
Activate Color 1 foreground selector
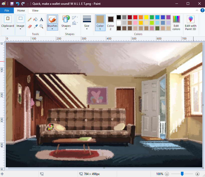click(x=100, y=23)
